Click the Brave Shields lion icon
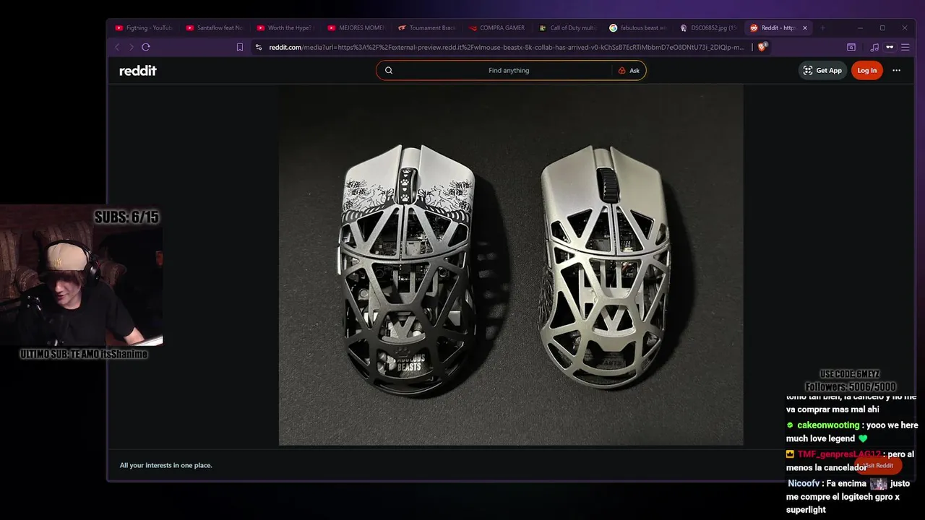Screen dimensions: 925x520 coord(762,47)
